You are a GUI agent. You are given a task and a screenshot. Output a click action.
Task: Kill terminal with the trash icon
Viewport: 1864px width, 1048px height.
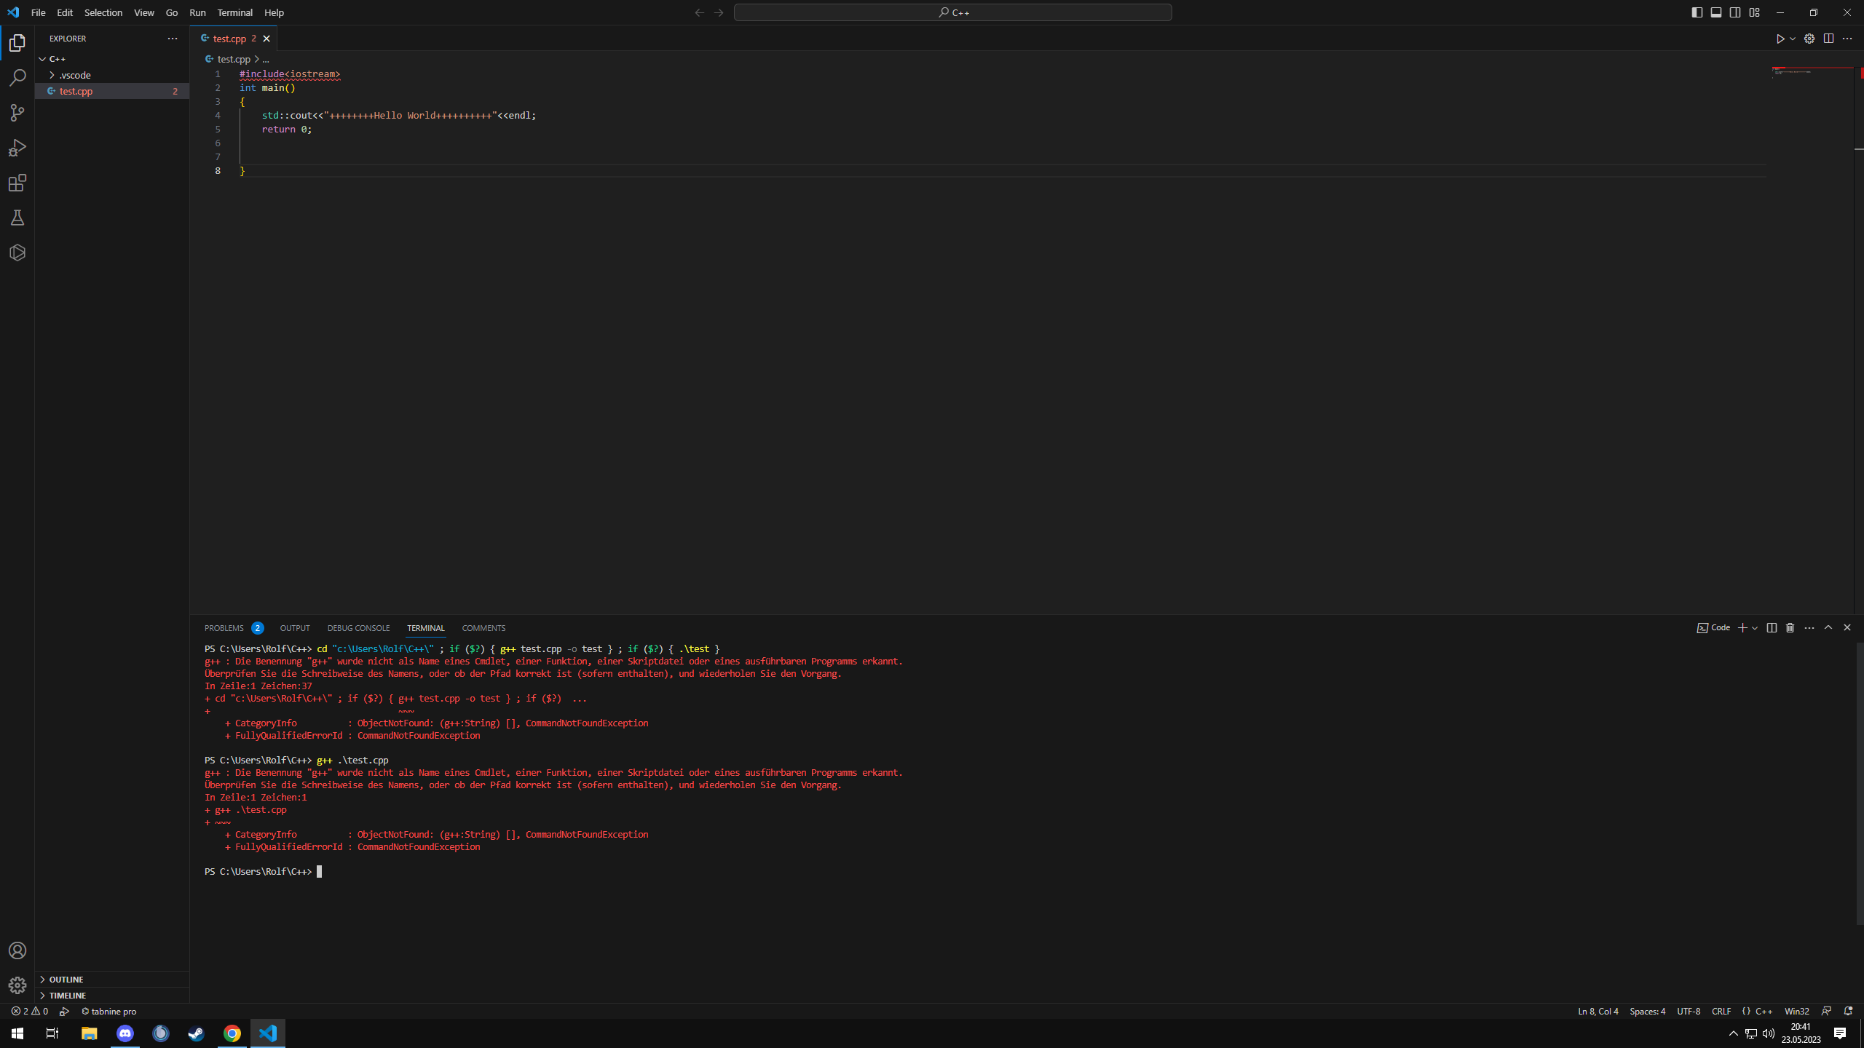coord(1790,627)
